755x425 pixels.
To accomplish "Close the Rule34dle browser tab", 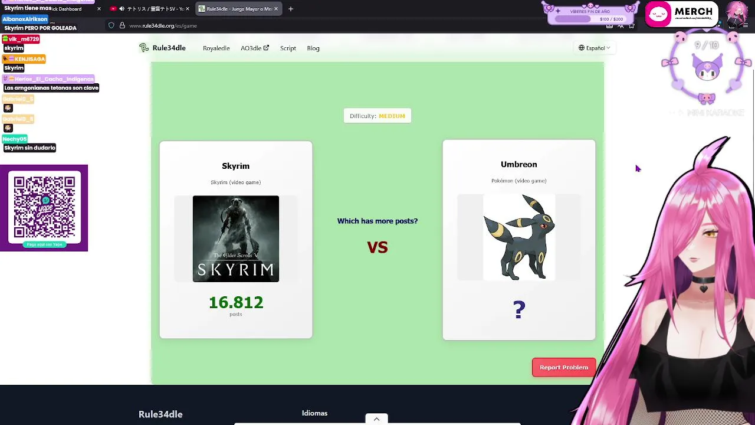I will click(275, 9).
